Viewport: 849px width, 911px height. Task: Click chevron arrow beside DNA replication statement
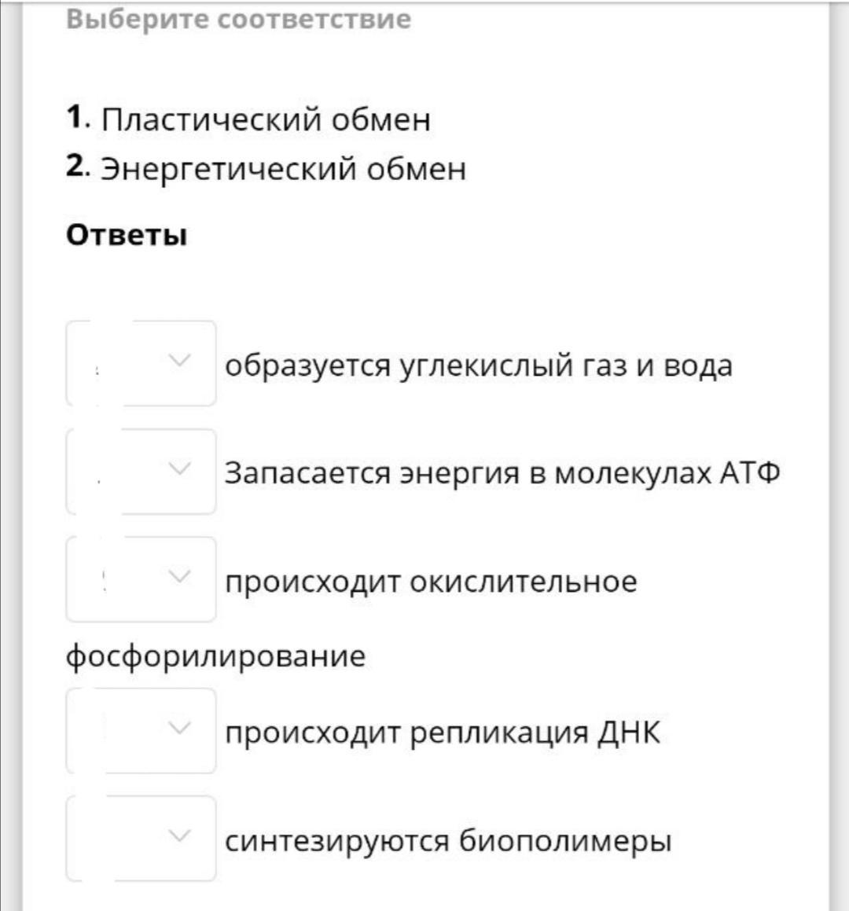(x=179, y=727)
